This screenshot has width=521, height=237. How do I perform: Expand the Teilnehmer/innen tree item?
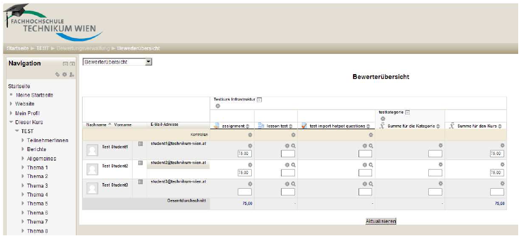(23, 140)
